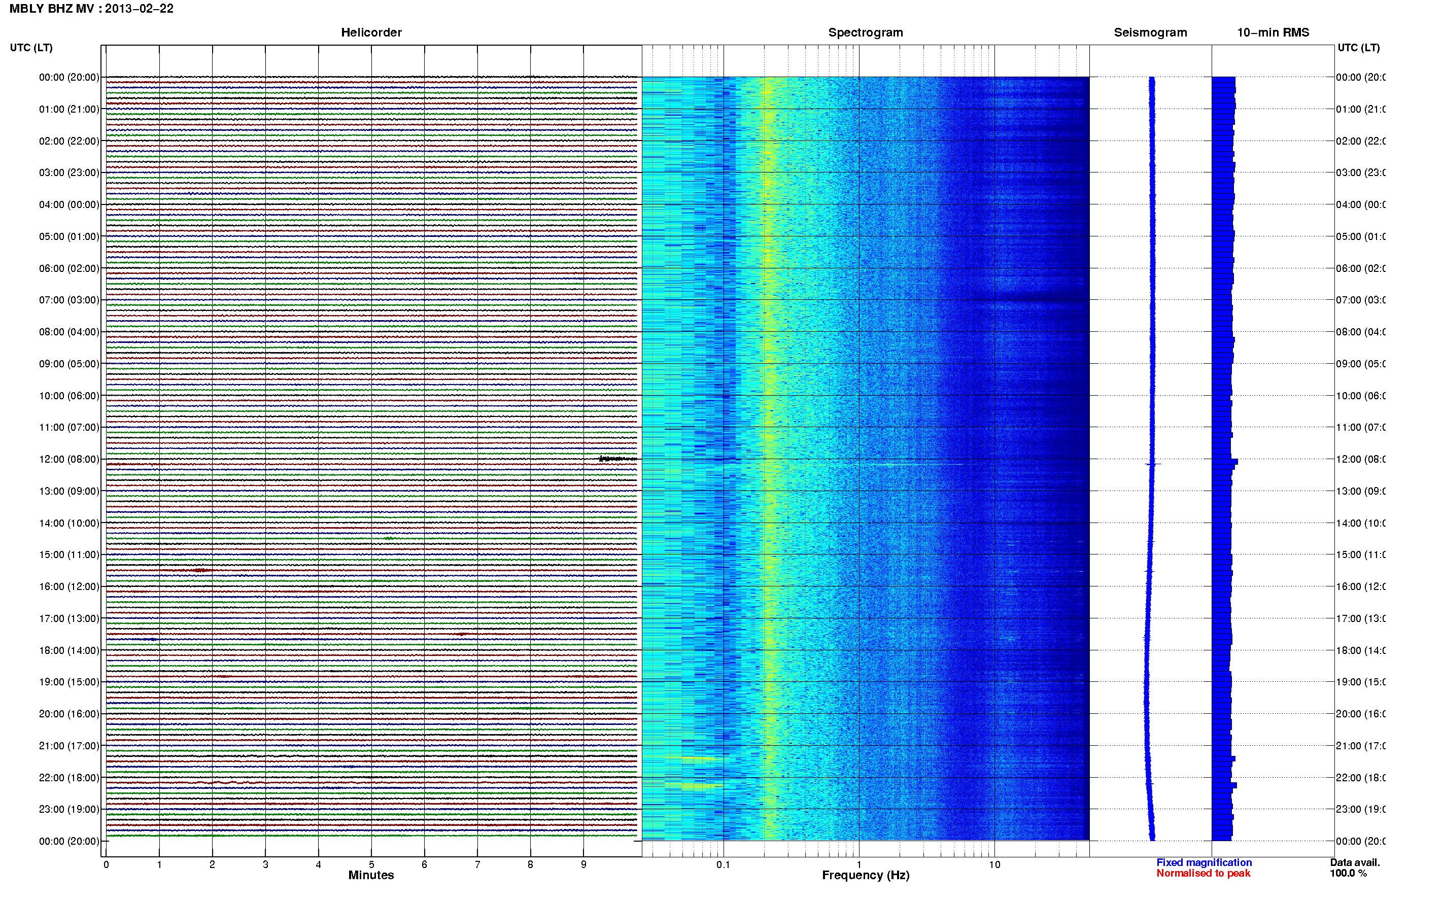Viewport: 1443px width, 902px height.
Task: Click the left 21:00 (17:00) time label
Action: pos(69,746)
